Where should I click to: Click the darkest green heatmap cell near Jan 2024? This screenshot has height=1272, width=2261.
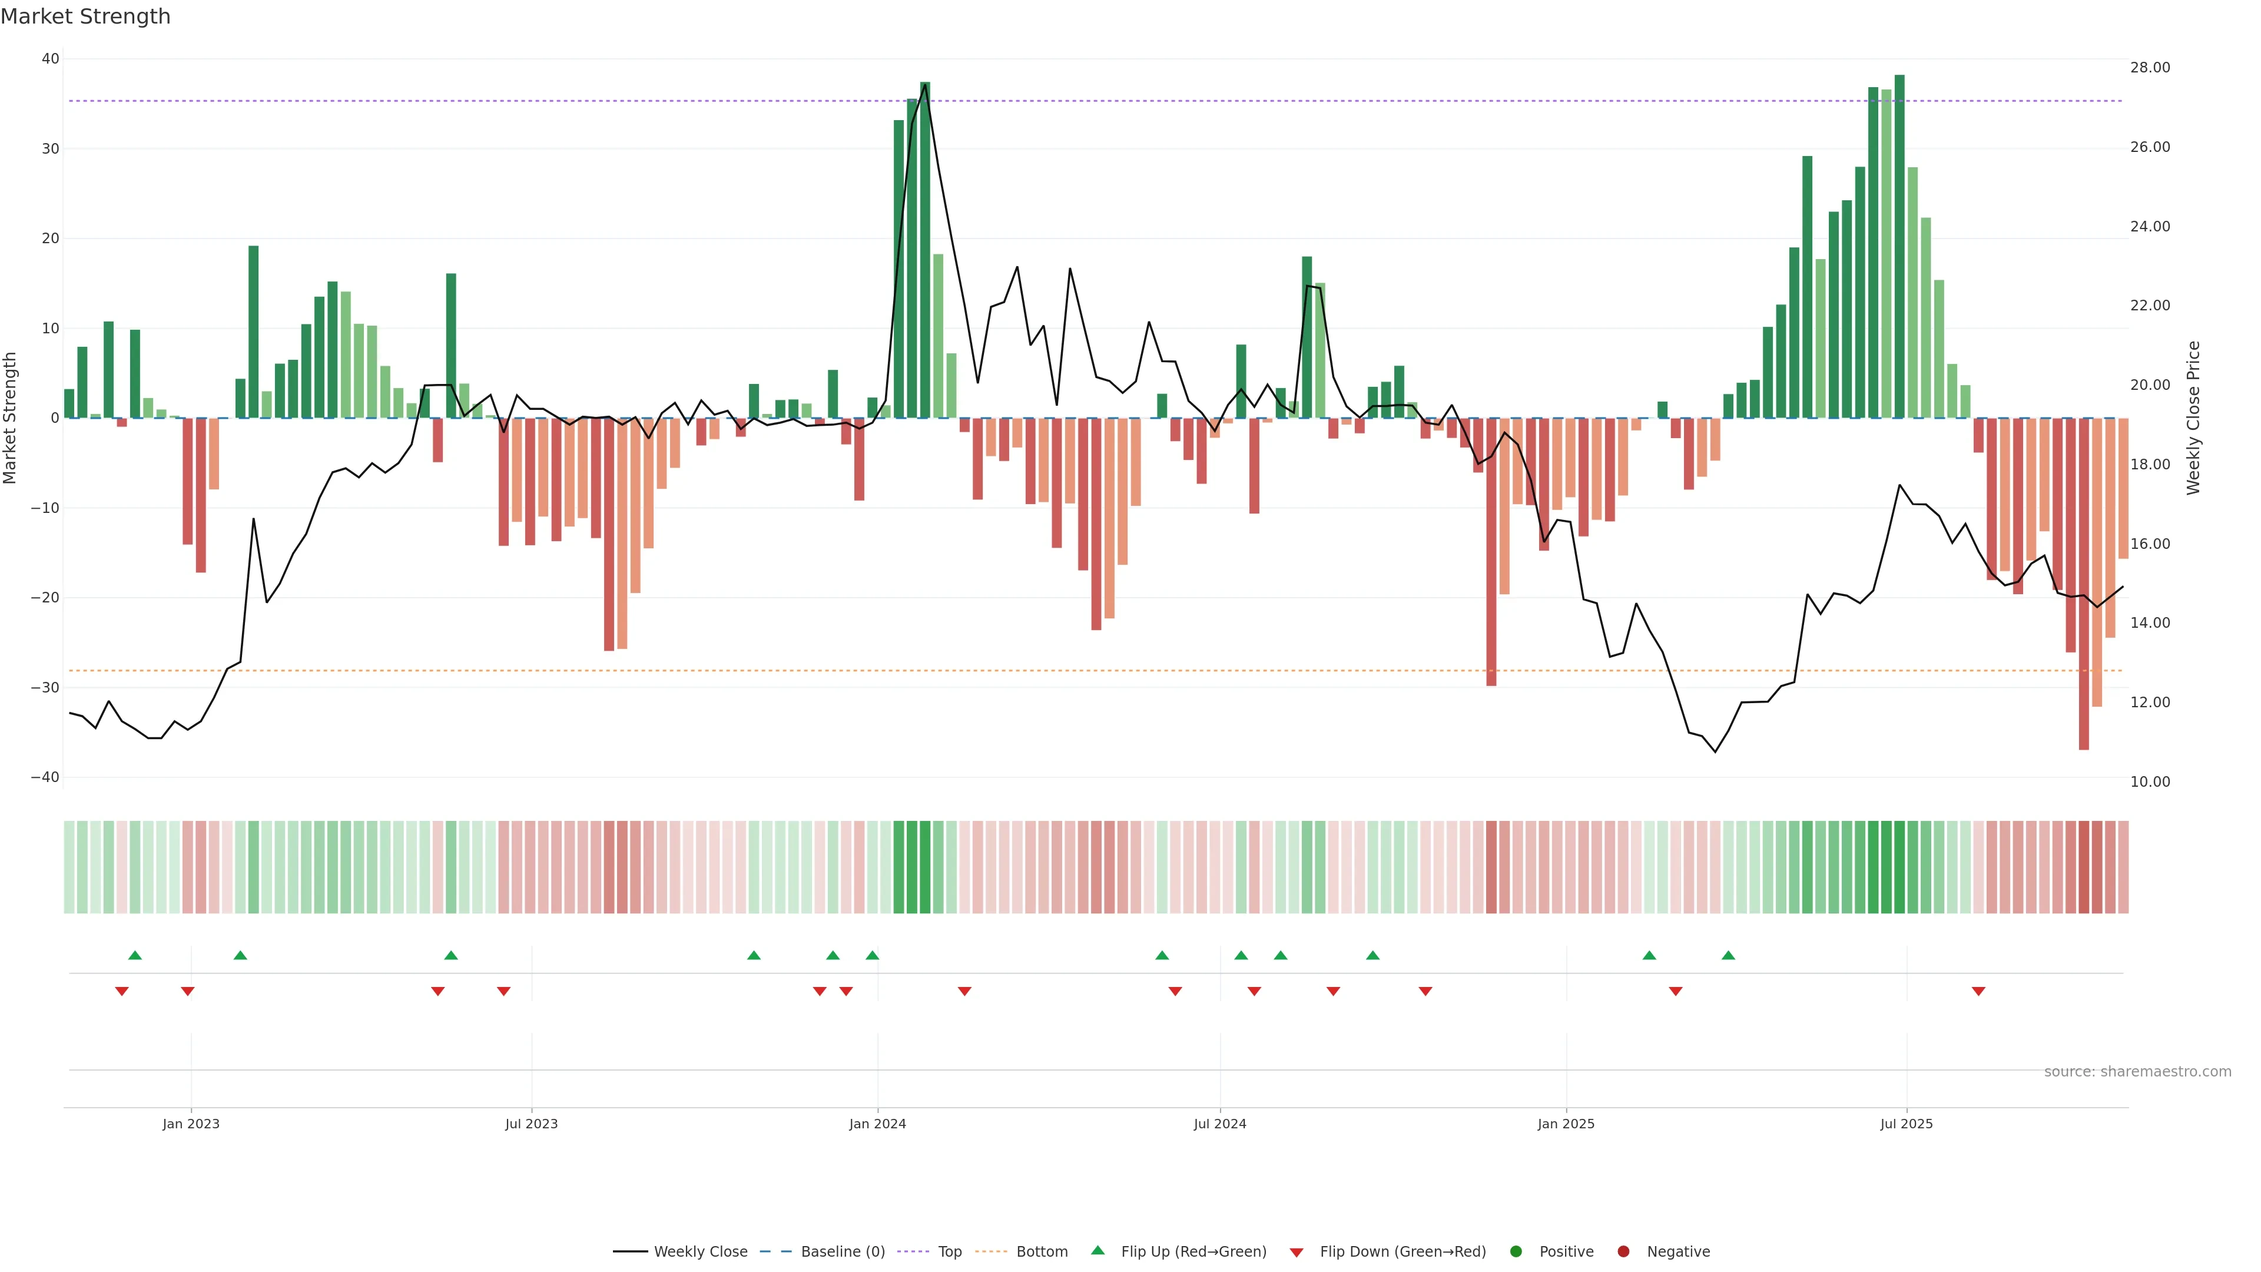pos(925,867)
